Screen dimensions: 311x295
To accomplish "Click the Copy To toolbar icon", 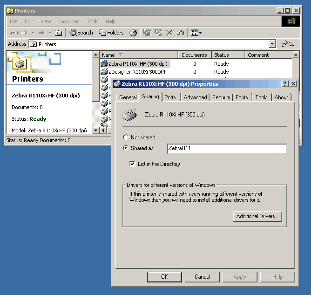I will point(158,33).
